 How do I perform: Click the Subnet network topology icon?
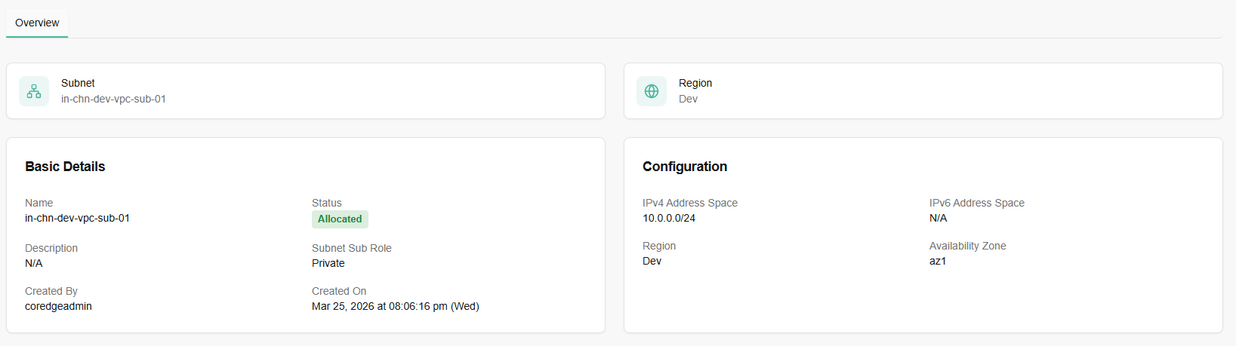[x=34, y=91]
